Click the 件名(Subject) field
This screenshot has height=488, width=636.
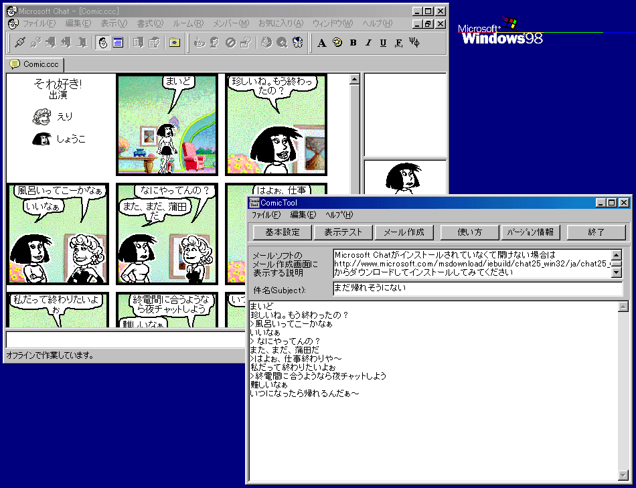pyautogui.click(x=478, y=289)
